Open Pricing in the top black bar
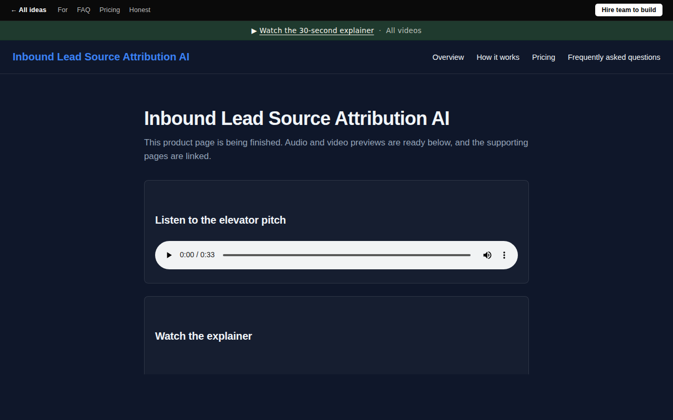Image resolution: width=673 pixels, height=420 pixels. [109, 10]
